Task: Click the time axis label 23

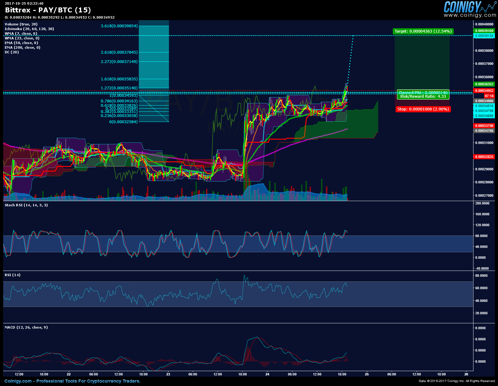Action: point(168,374)
